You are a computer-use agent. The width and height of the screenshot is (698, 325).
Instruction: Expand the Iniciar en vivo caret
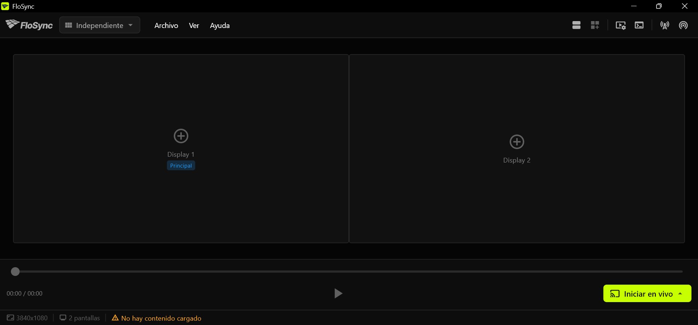point(680,293)
